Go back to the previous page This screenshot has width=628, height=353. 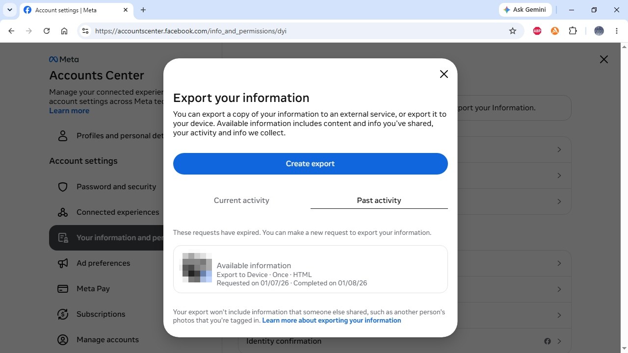11,31
